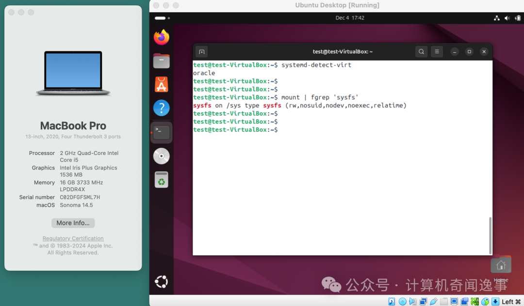Click the Help question mark dock icon
The width and height of the screenshot is (524, 306).
click(x=161, y=108)
